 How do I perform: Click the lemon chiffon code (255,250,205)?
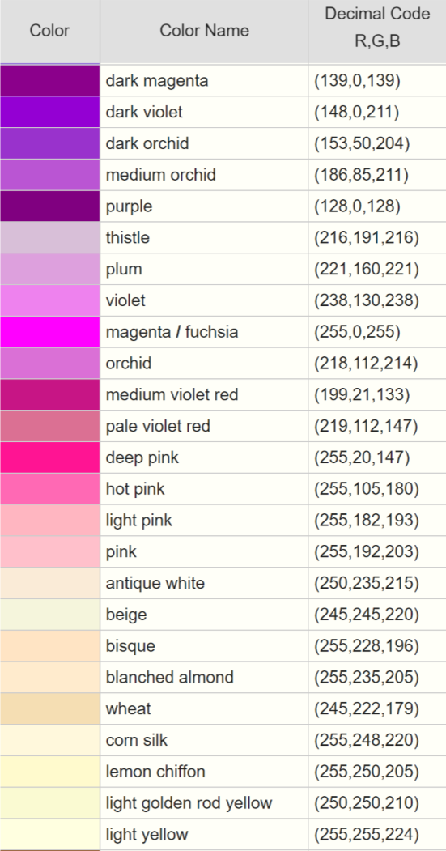(366, 772)
